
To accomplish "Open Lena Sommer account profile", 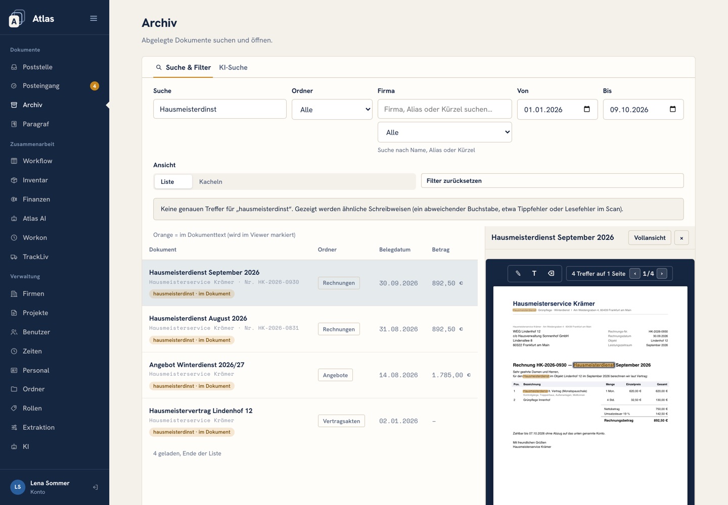I will click(49, 487).
